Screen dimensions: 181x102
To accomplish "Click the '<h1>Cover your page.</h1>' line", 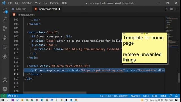I will click(x=51, y=37).
